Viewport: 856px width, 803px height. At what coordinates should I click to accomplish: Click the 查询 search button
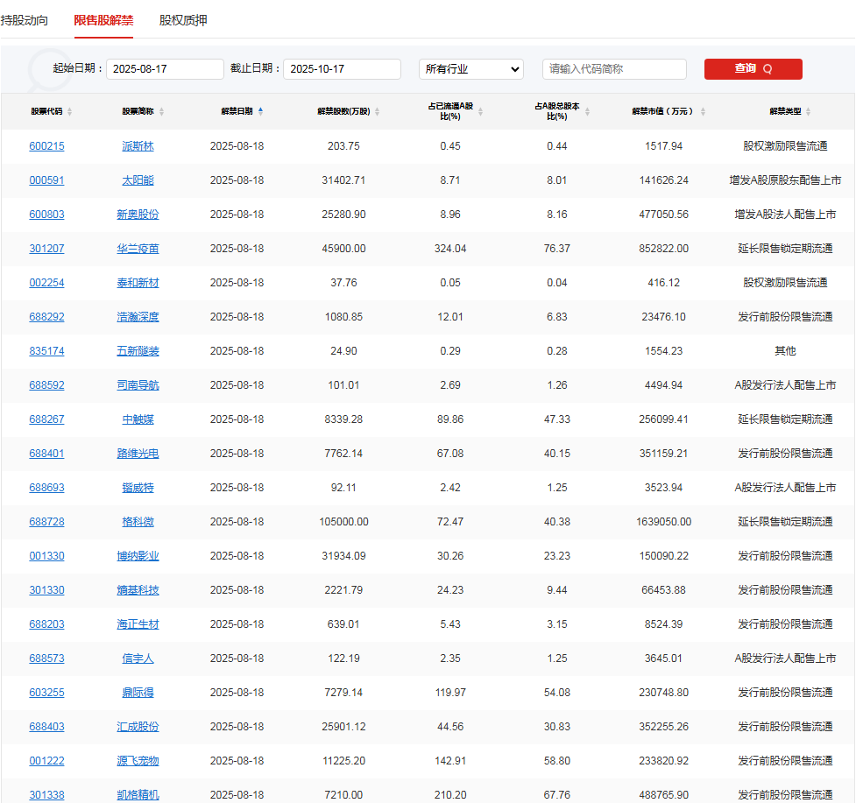point(753,69)
